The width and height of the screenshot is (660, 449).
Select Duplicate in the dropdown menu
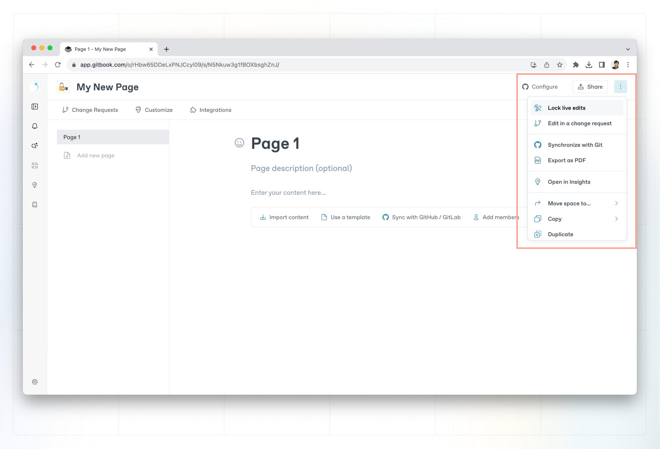pos(560,234)
